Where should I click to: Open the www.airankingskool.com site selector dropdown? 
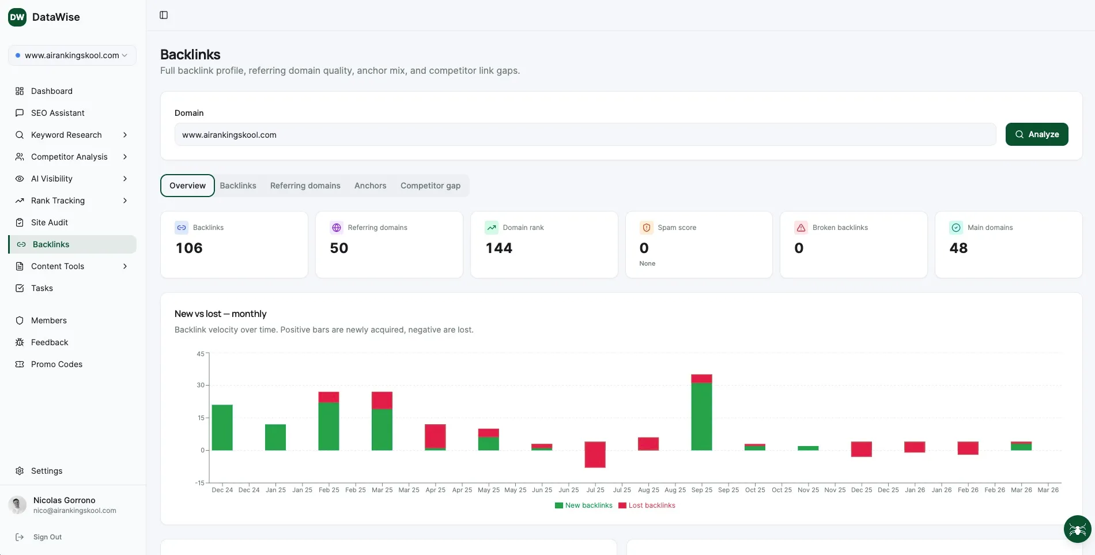(x=72, y=55)
